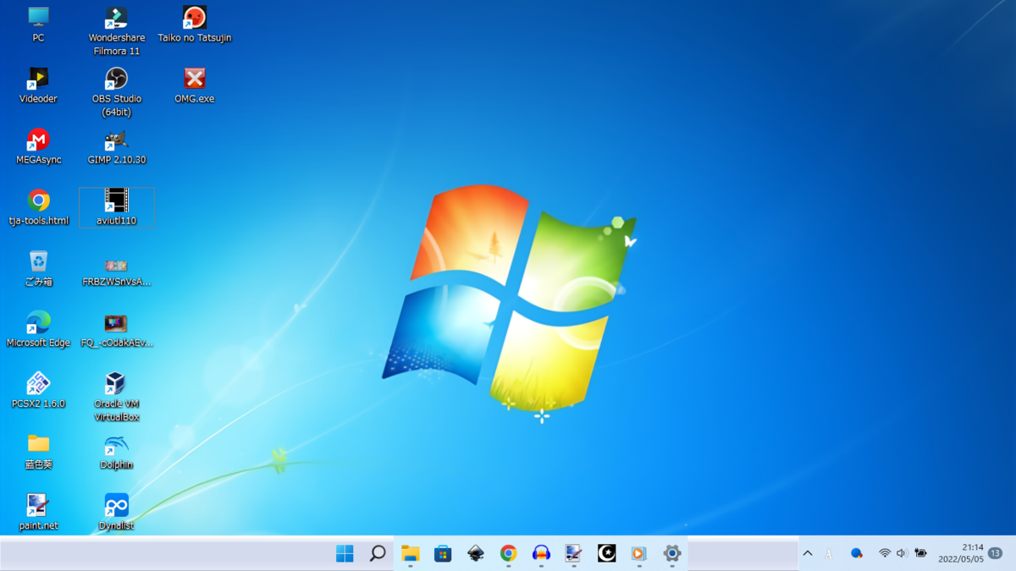The width and height of the screenshot is (1016, 571).
Task: Launch the Dolphin emulator shortcut
Action: (116, 451)
